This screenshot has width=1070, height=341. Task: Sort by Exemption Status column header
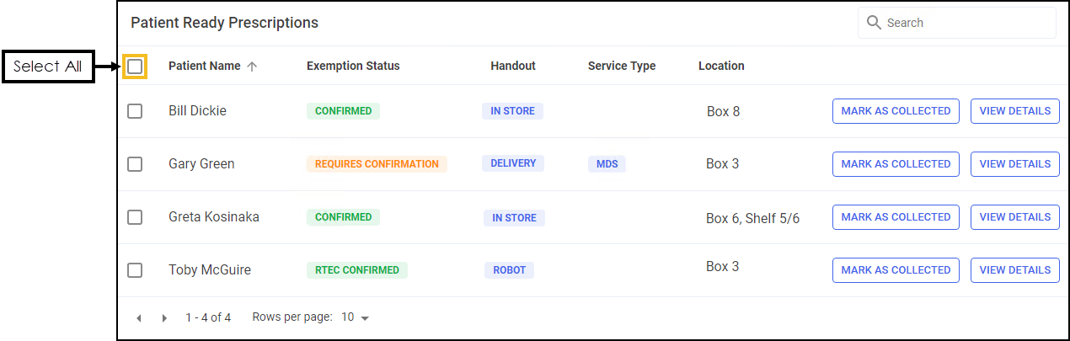353,66
